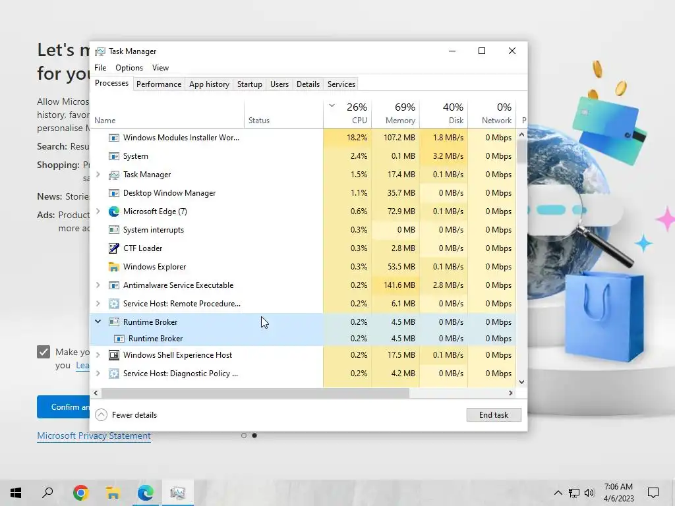
Task: Click the scroll right arrow of process list
Action: (x=511, y=393)
